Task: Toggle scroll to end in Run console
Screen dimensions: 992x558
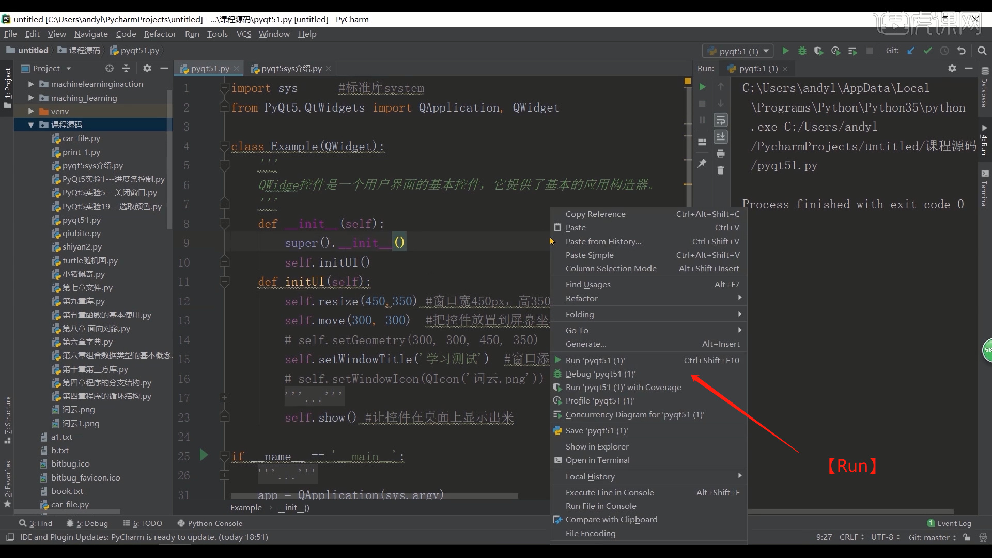Action: pos(721,136)
